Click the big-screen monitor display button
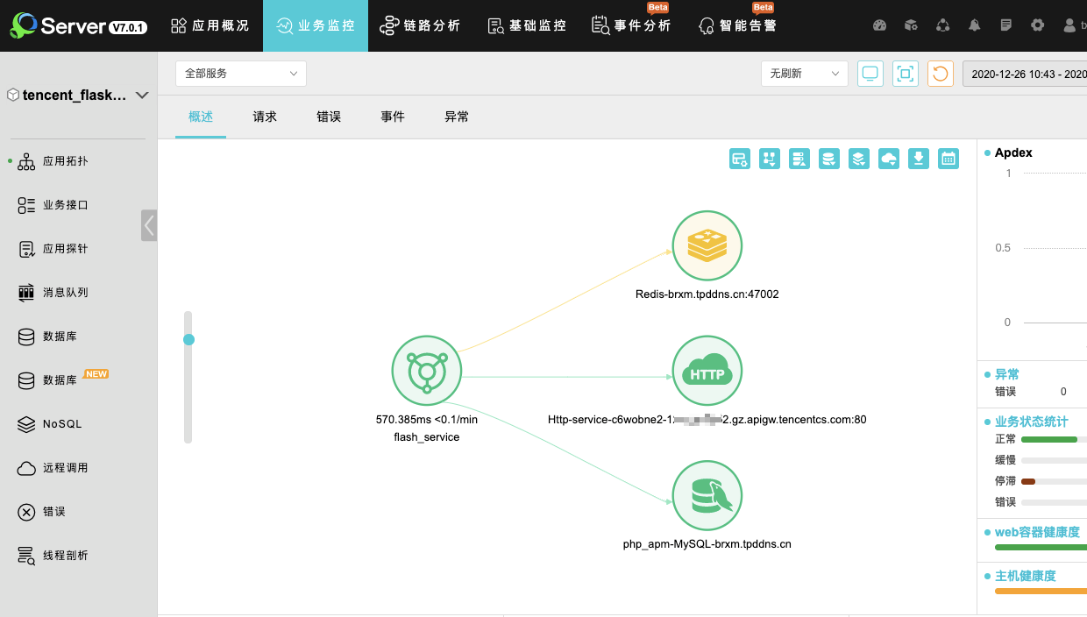Screen dimensions: 1087x617 tap(870, 74)
